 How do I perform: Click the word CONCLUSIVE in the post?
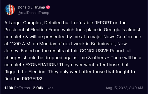(x=94, y=51)
